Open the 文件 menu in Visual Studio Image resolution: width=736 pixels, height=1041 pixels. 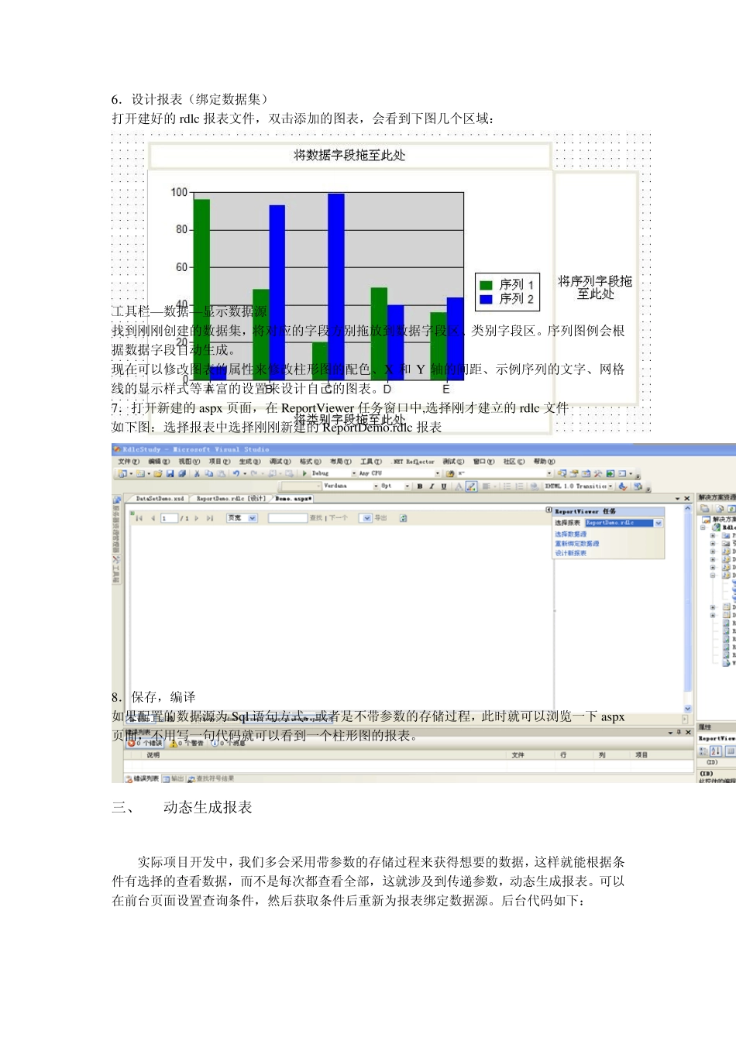pyautogui.click(x=128, y=462)
